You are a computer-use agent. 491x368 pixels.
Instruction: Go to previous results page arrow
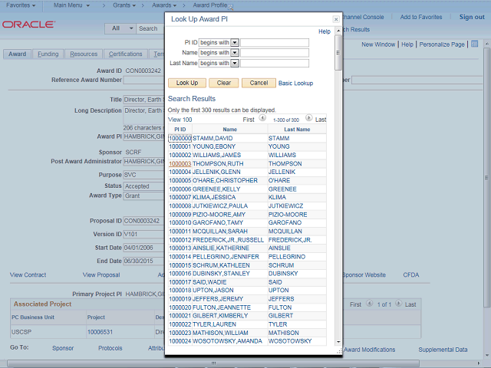coord(262,119)
